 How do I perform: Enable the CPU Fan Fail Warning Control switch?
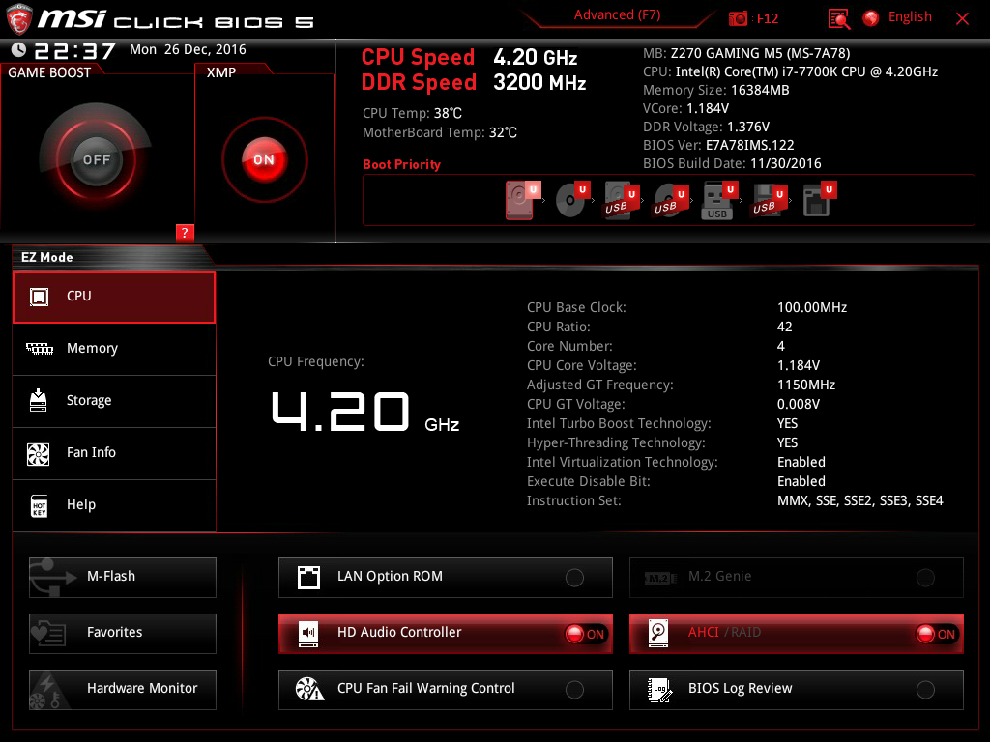[x=574, y=690]
